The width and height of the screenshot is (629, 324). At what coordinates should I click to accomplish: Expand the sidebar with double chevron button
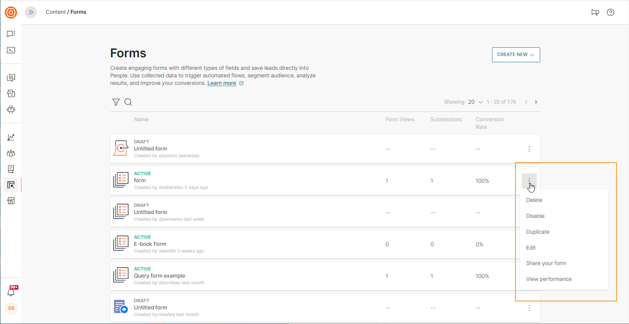(x=31, y=12)
